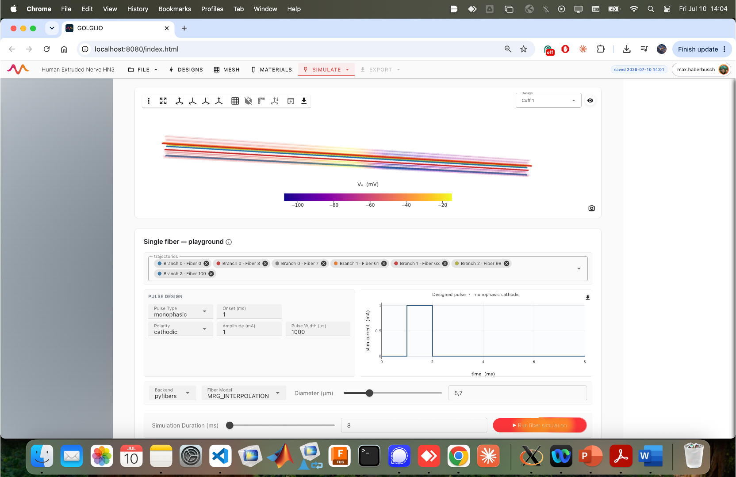Click the Golgi wave logo icon
Screen dimensions: 736x477
[x=18, y=69]
